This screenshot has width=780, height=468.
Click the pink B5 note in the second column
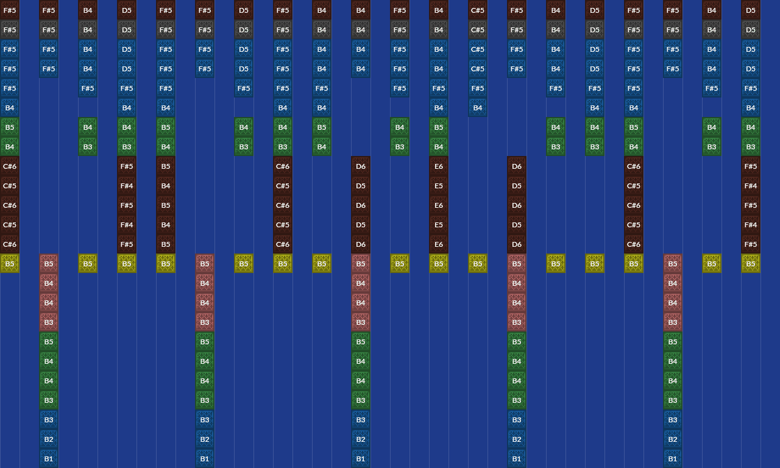click(49, 263)
